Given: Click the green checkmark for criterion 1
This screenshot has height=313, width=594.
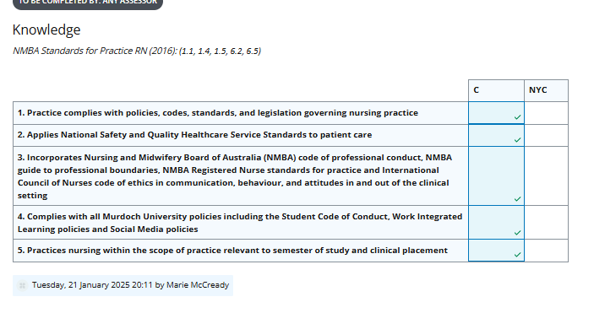Looking at the screenshot, I should pyautogui.click(x=517, y=117).
